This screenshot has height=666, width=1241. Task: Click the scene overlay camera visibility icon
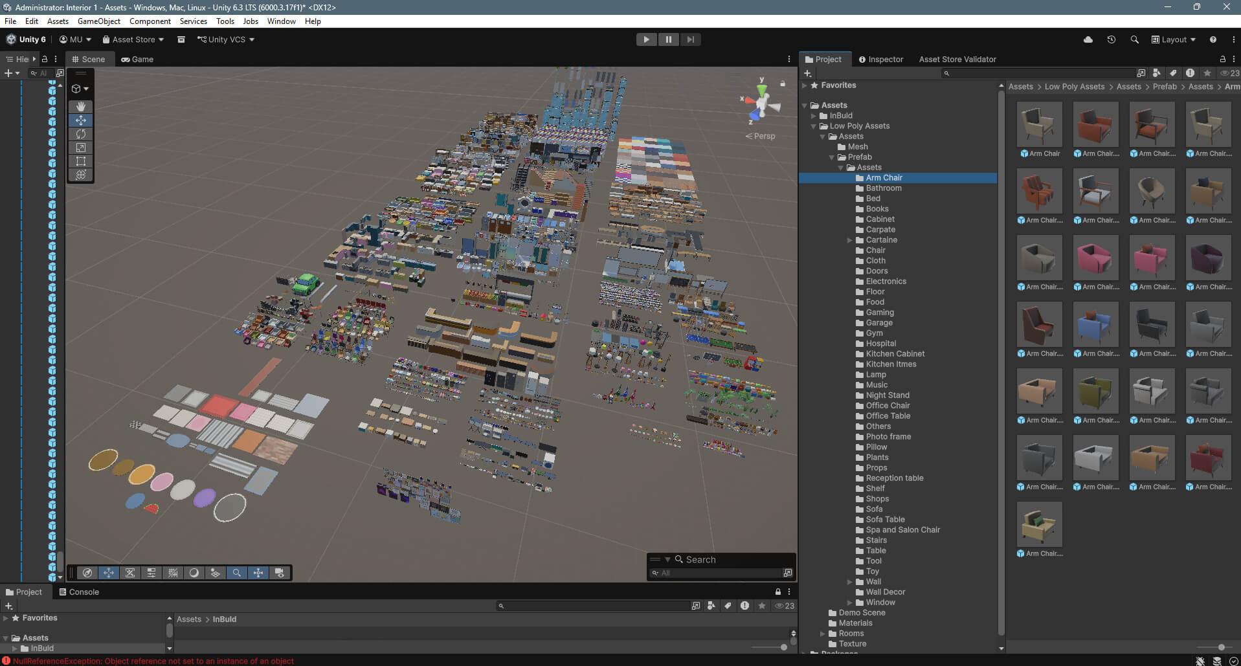click(280, 573)
